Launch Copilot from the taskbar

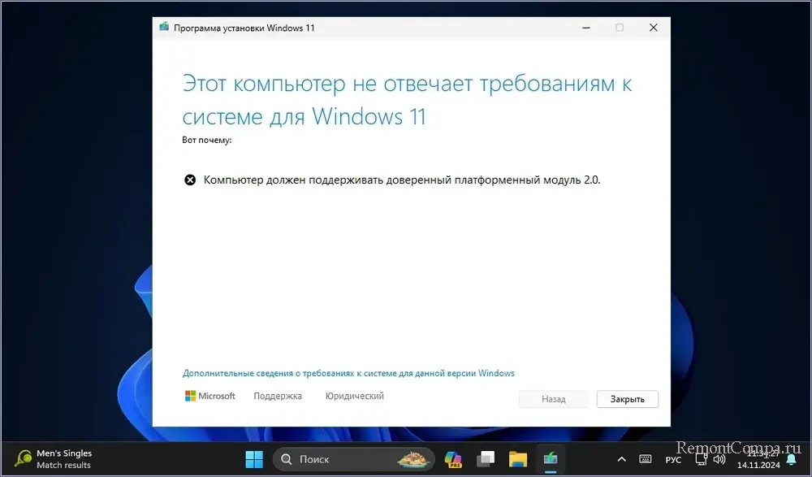pyautogui.click(x=453, y=459)
